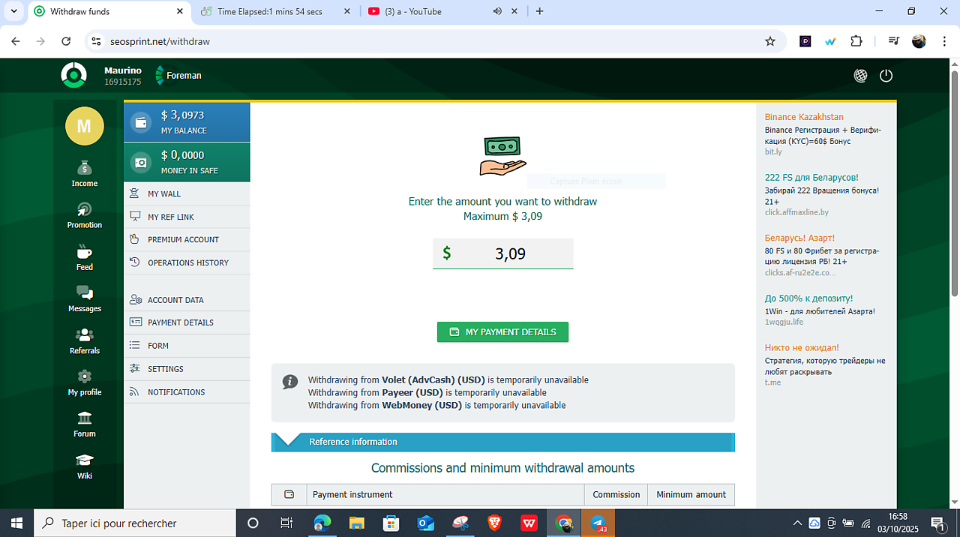Open the language globe icon

coord(860,76)
